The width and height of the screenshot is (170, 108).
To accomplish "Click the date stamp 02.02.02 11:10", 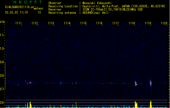I will point(16,12).
